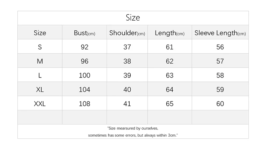Click the sleeve length value 60
Viewport: 266px width, 156px height.
pyautogui.click(x=220, y=104)
